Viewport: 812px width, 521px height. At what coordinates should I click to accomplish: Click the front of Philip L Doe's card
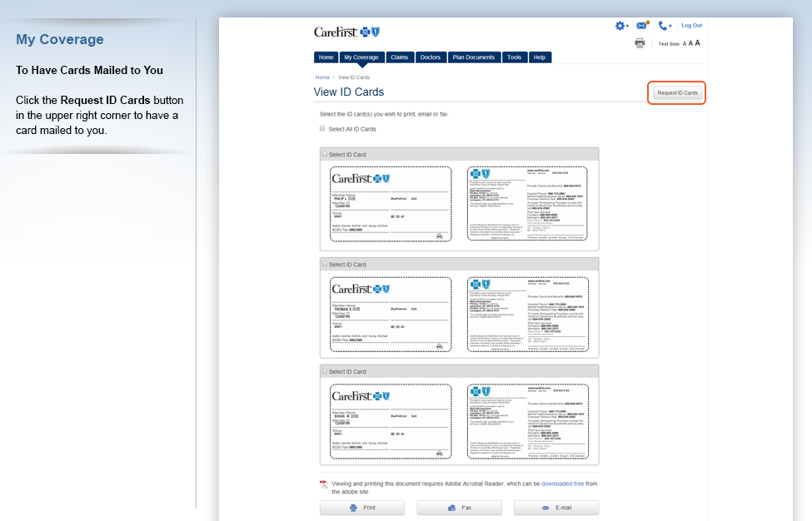[391, 204]
